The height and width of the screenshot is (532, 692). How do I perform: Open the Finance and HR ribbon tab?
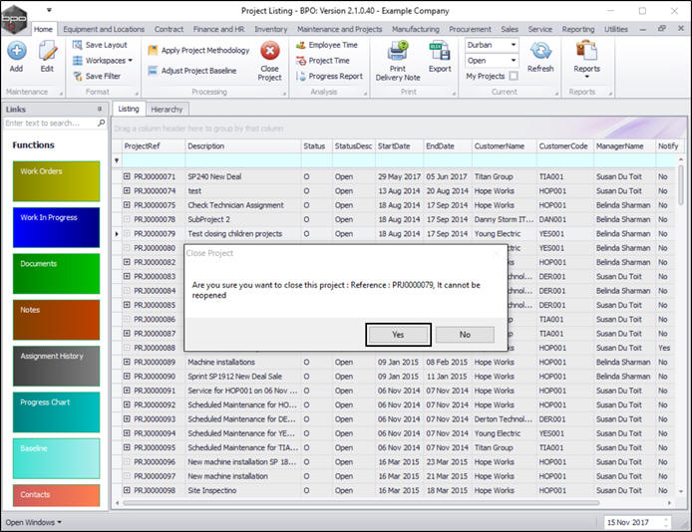218,30
